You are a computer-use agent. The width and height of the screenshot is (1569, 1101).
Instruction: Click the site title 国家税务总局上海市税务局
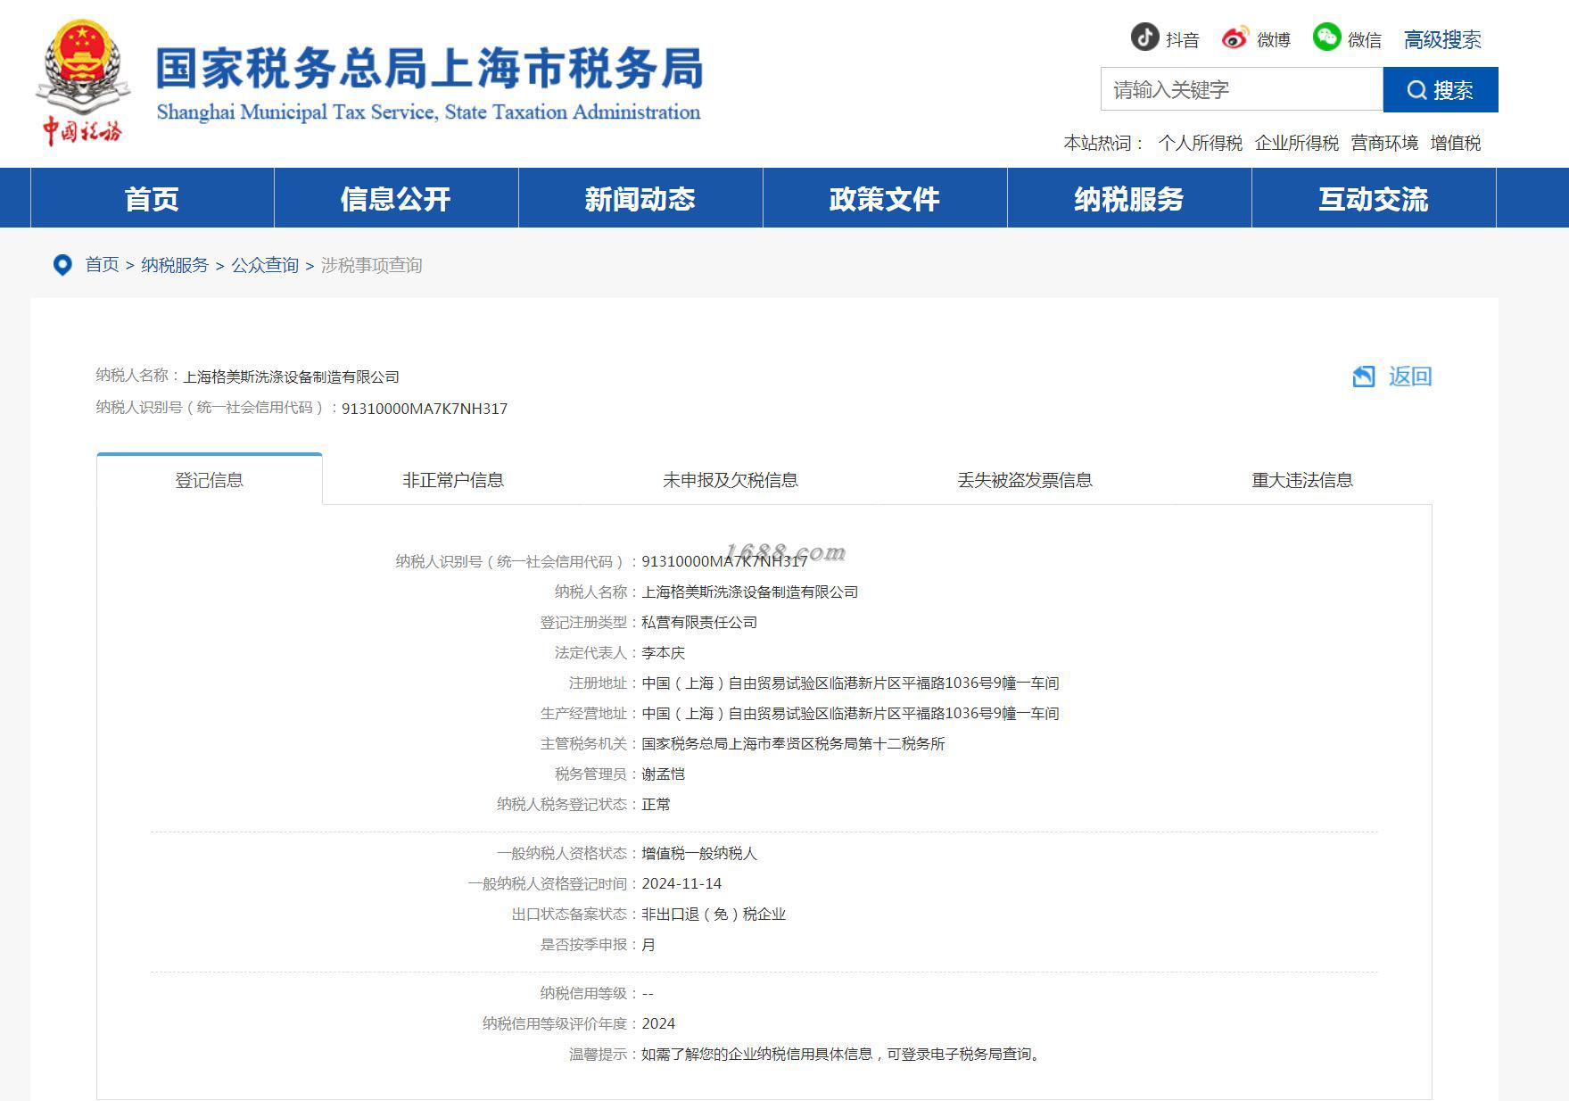(x=430, y=69)
